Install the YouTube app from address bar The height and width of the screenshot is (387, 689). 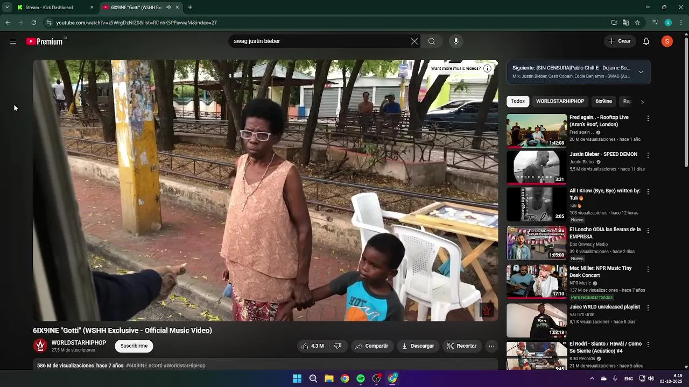(x=614, y=23)
